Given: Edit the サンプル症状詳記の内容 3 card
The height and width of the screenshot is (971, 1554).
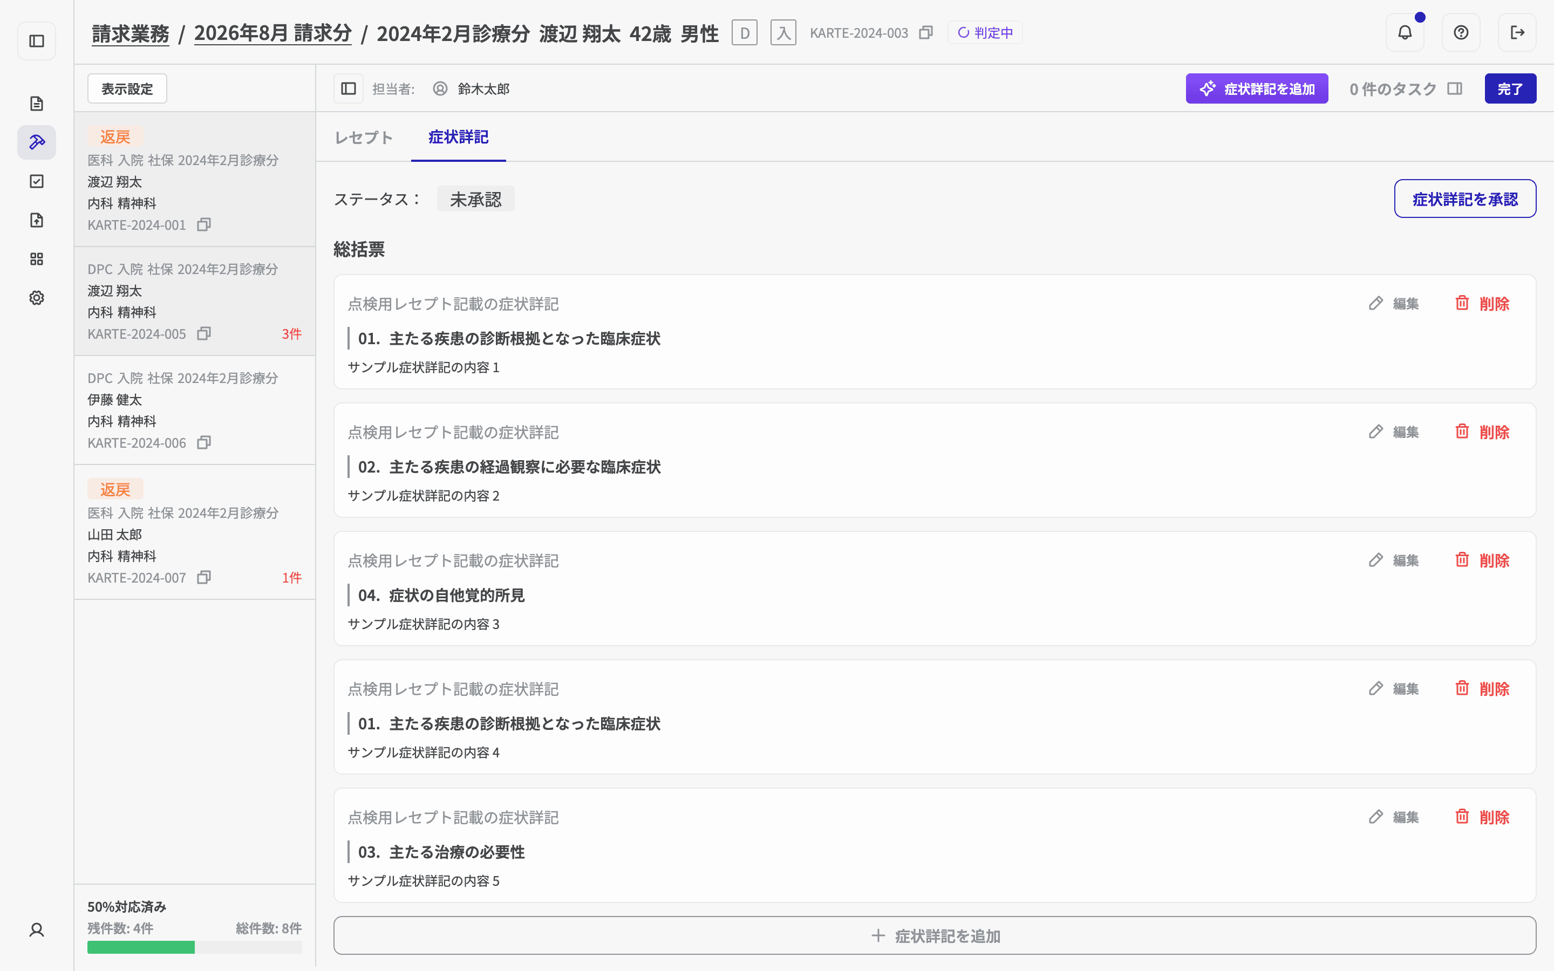Looking at the screenshot, I should coord(1393,560).
